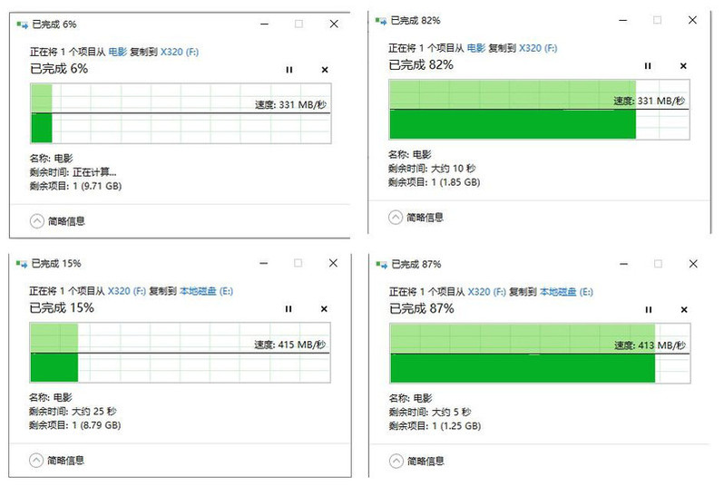This screenshot has height=486, width=724.
Task: Open X320 (F:) source link in the 87% dialog
Action: [486, 292]
